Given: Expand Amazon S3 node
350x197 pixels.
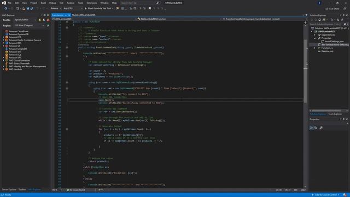Looking at the screenshot, I should tap(3, 46).
